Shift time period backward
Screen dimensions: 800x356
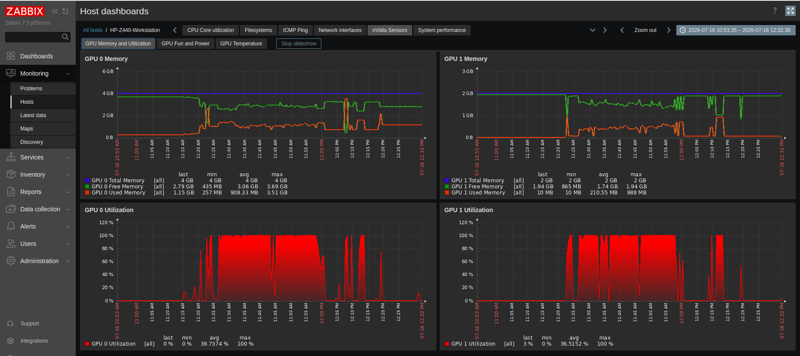coord(622,30)
